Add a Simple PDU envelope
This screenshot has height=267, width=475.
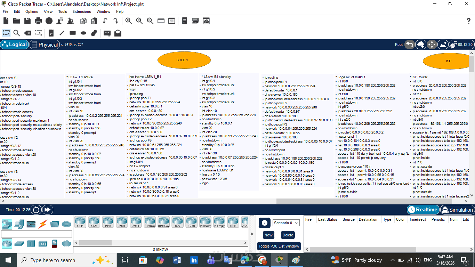(107, 33)
